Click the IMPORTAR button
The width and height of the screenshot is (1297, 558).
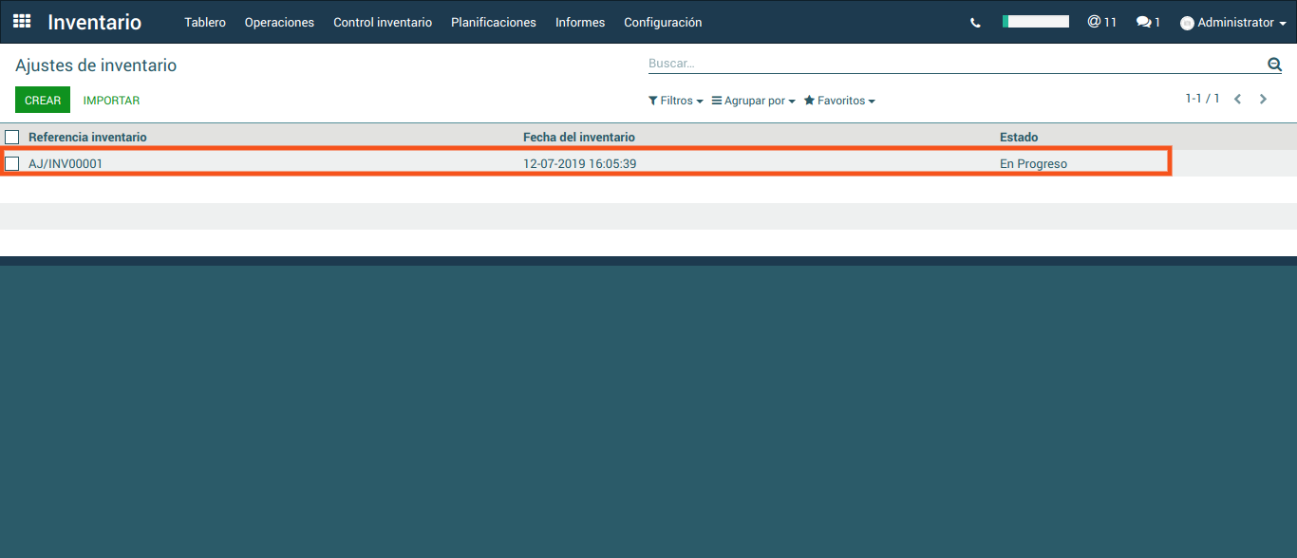[111, 100]
